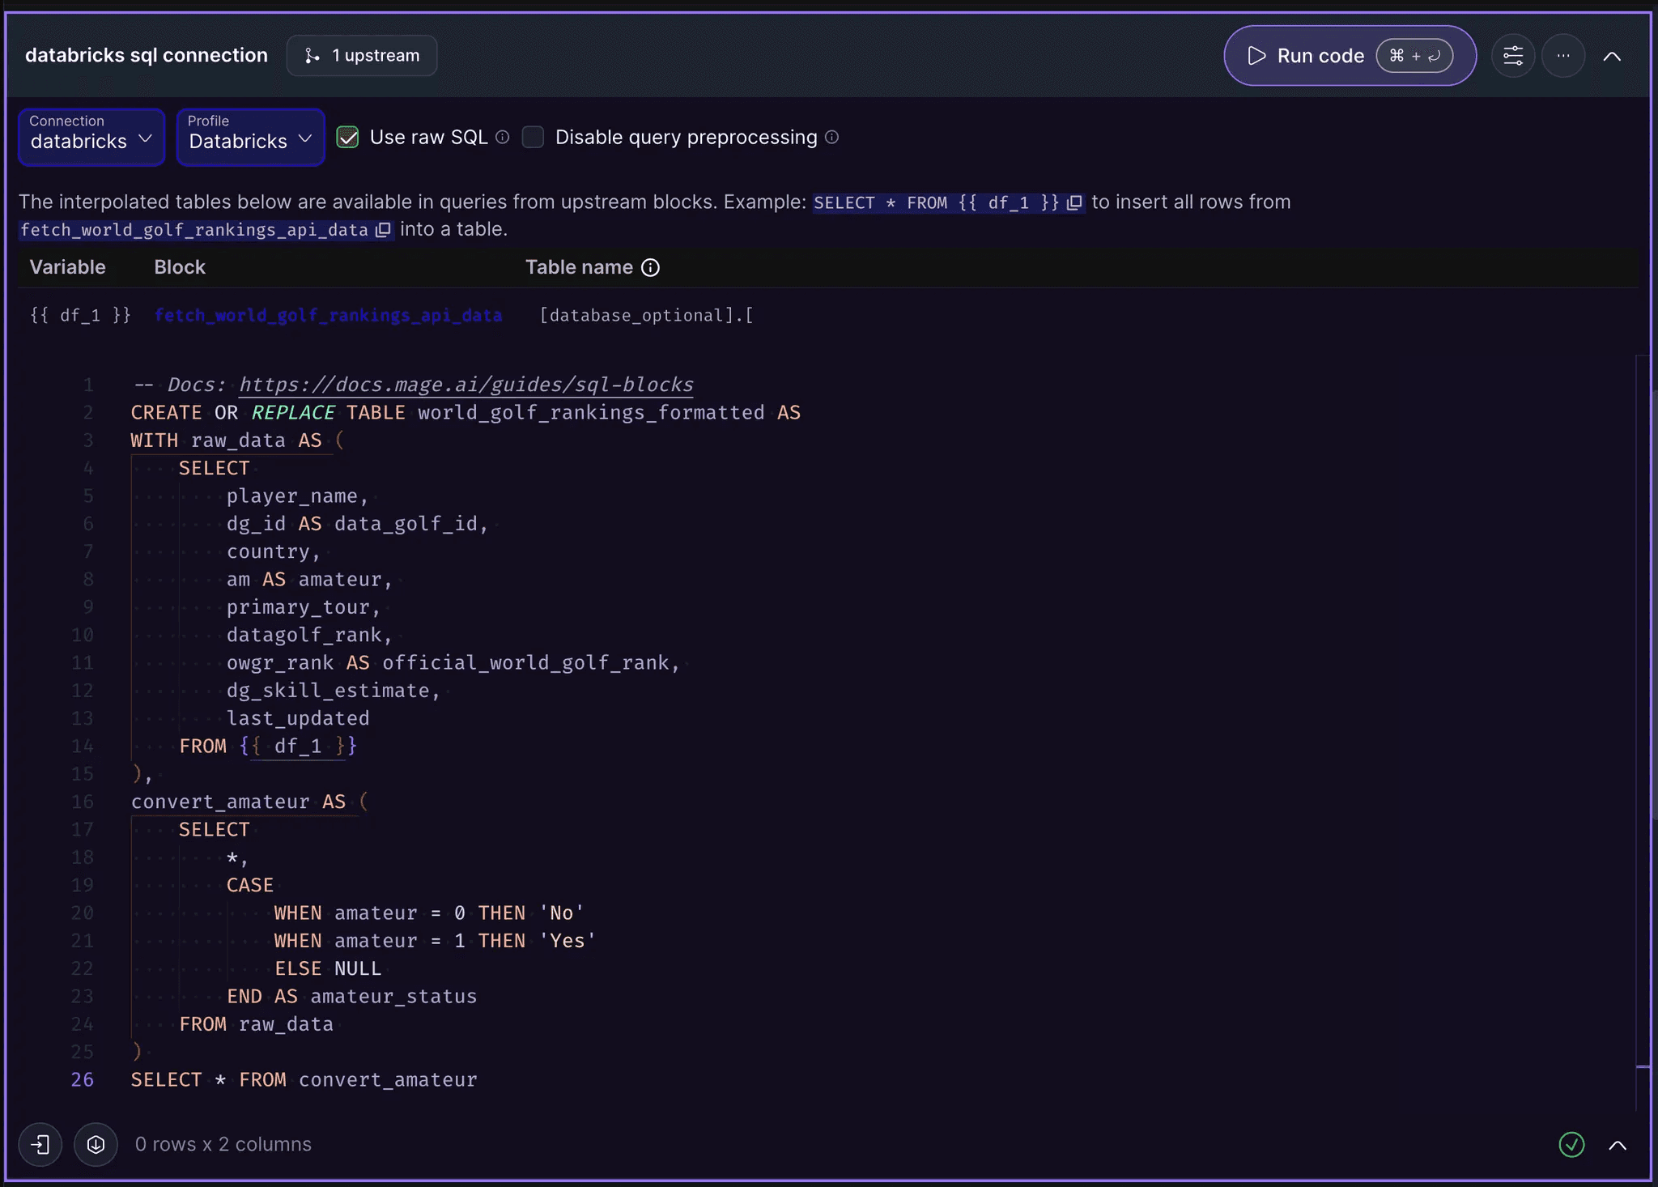Click the green success checkmark status icon
1658x1187 pixels.
tap(1571, 1144)
